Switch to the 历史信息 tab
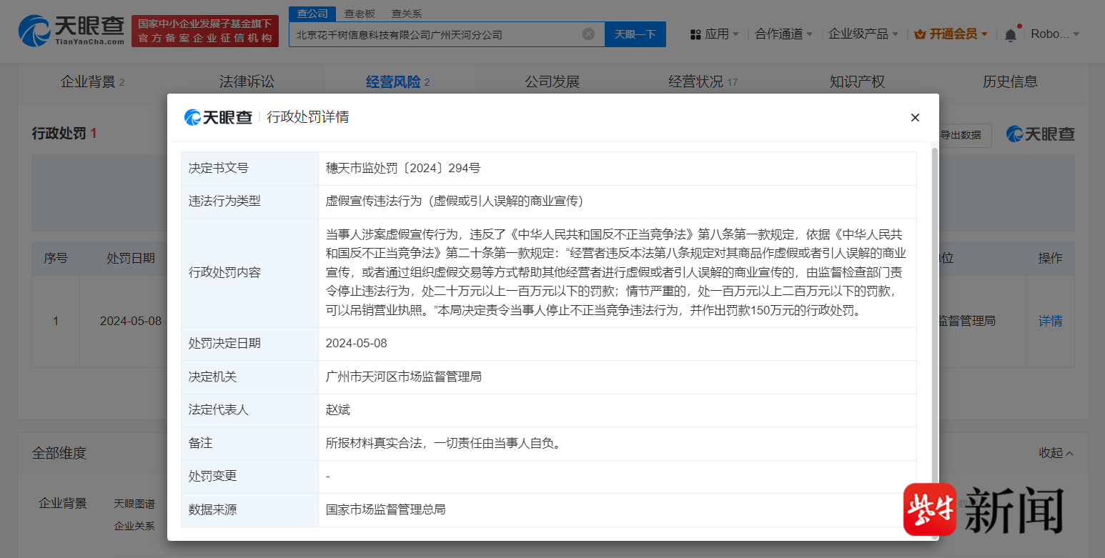Image resolution: width=1105 pixels, height=558 pixels. pos(1010,81)
